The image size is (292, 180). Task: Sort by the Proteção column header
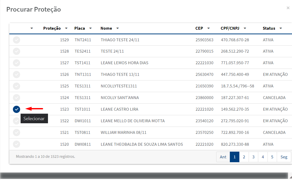point(52,28)
